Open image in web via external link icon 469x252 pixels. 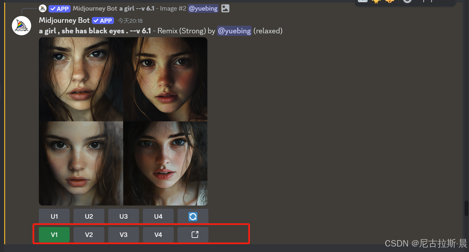(x=193, y=235)
